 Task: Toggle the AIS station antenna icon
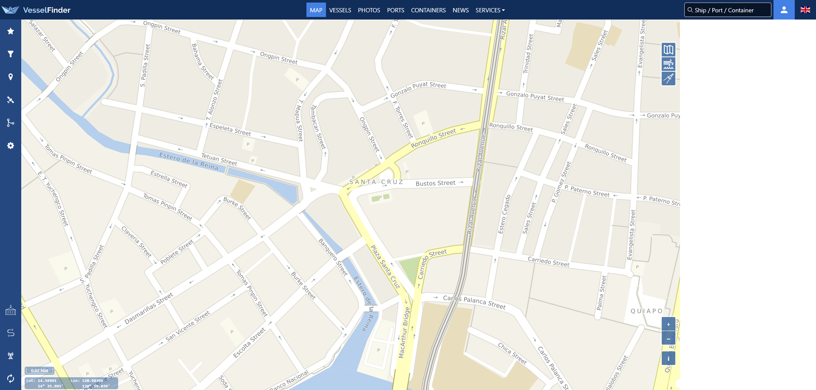(x=11, y=356)
